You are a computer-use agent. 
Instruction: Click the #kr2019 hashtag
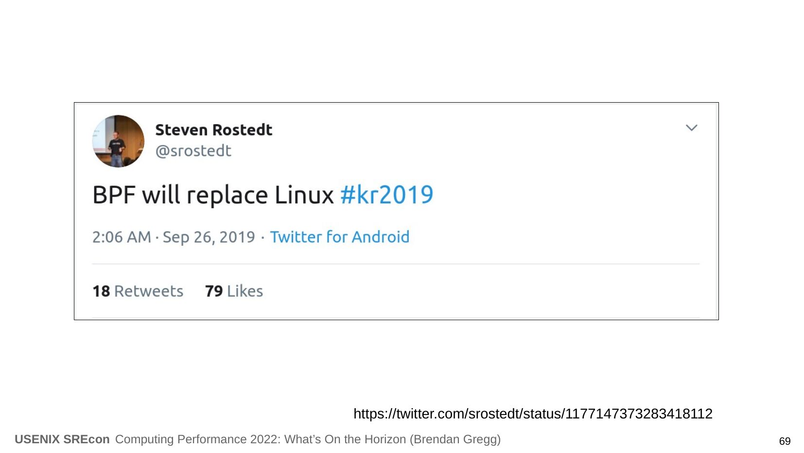tap(386, 195)
